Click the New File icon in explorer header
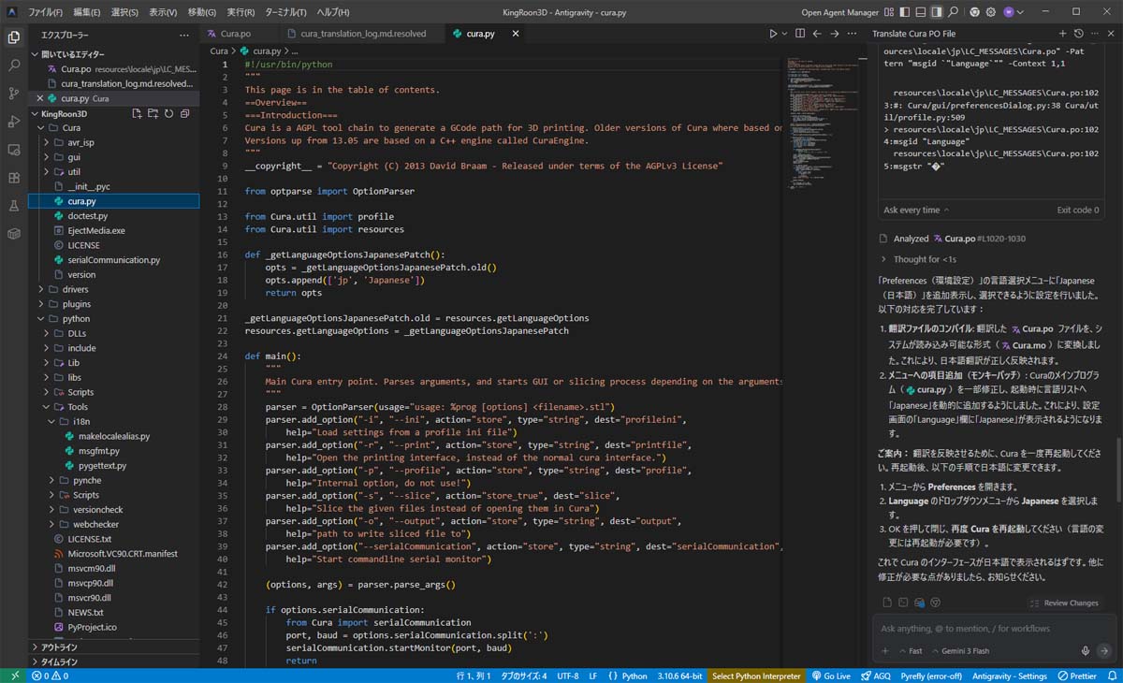The width and height of the screenshot is (1123, 683). coord(137,113)
